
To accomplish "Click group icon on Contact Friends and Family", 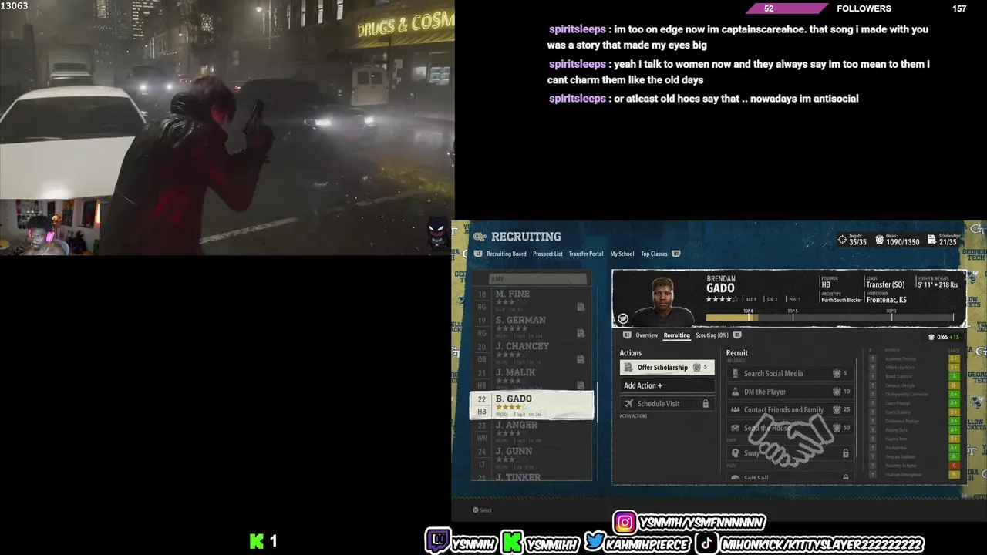I will coord(735,409).
